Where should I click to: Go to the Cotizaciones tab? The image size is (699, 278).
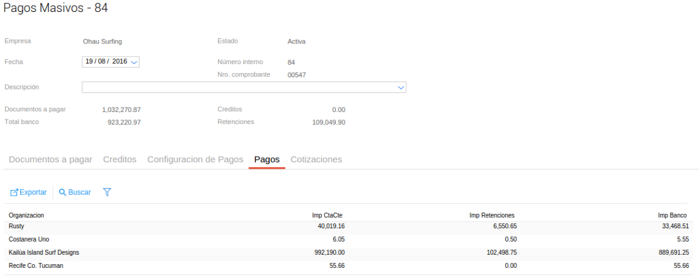pos(316,160)
